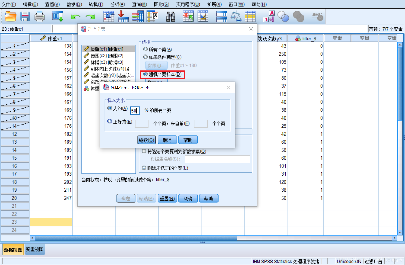This screenshot has width=405, height=265.
Task: Click 帮助 at bottom of 选择个案 dialog
Action: 209,199
